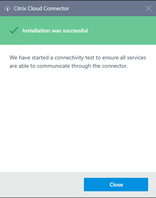Click the connectivity test message paragraph
The width and height of the screenshot is (156, 198).
pyautogui.click(x=78, y=62)
